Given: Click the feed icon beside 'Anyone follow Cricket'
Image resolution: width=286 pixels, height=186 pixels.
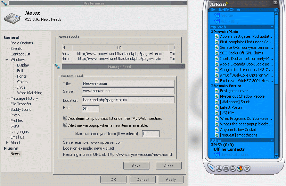Looking at the screenshot, I should [217, 130].
